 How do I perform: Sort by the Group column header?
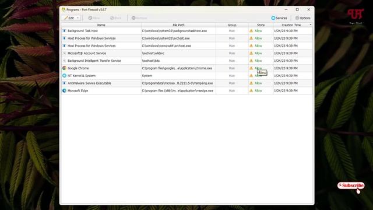232,25
